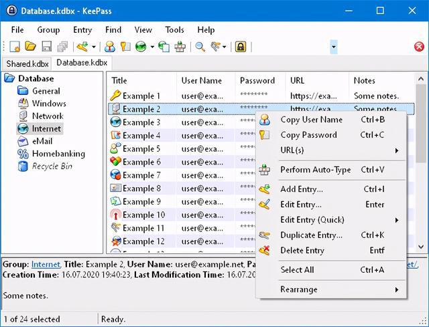This screenshot has width=429, height=327.
Task: Click the entry list vertical scrollbar thumb
Action: (x=421, y=124)
